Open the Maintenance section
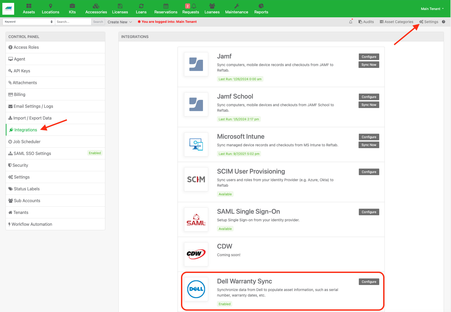The width and height of the screenshot is (451, 312). (x=237, y=9)
